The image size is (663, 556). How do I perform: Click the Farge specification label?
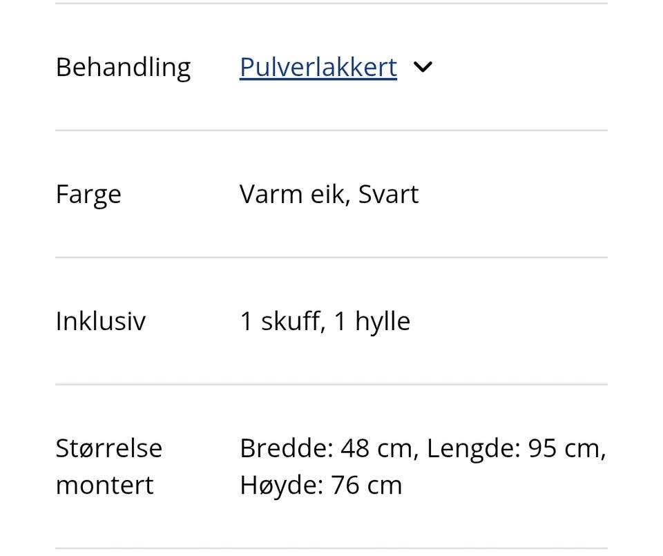click(88, 194)
